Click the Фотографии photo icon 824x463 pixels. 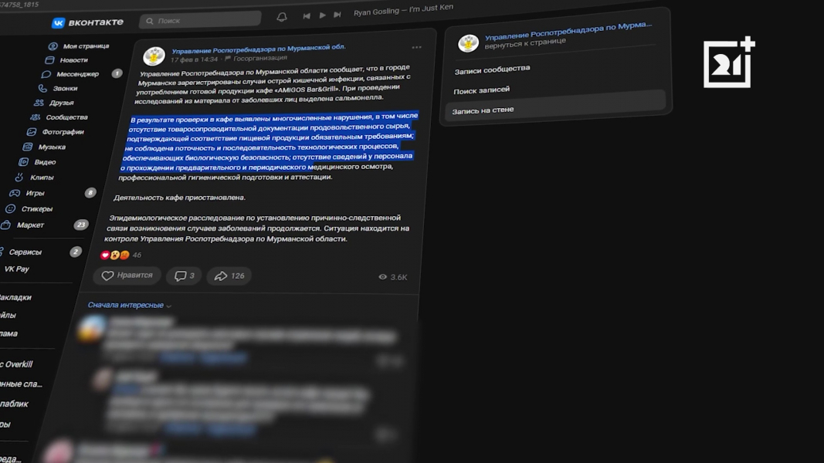click(x=32, y=132)
